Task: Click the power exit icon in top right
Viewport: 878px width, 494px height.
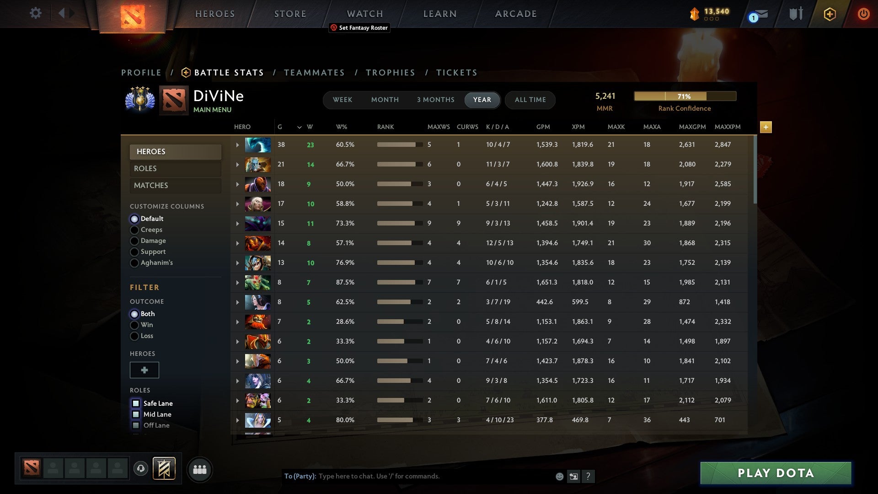Action: [x=864, y=14]
